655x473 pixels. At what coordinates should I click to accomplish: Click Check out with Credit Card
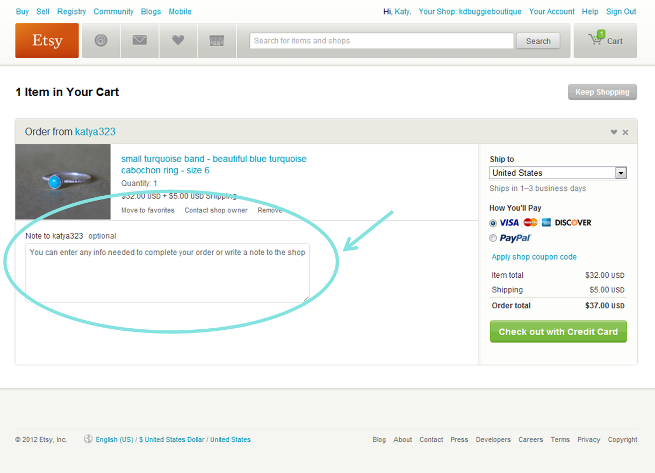pyautogui.click(x=558, y=331)
